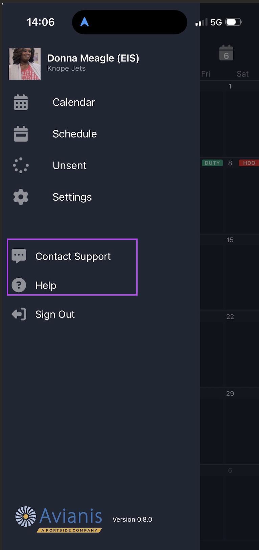Tap the Calendar grid icon
The width and height of the screenshot is (259, 550).
click(21, 102)
